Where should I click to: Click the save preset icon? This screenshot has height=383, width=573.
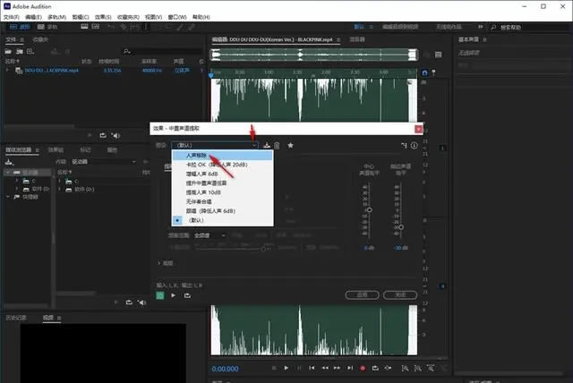[x=267, y=145]
